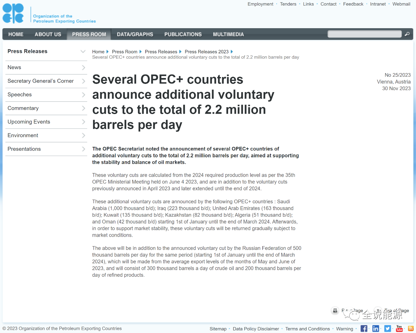Click the Twitter icon in footer
This screenshot has height=333, width=416.
point(387,328)
